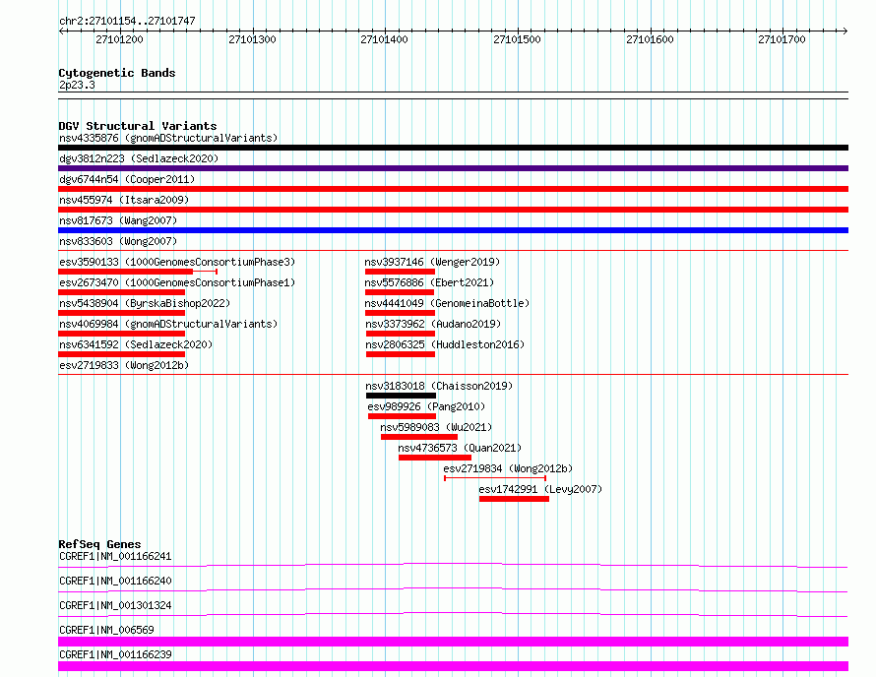Open dgv6744n54 (Cooper2011) variant label
The width and height of the screenshot is (876, 677).
(127, 179)
